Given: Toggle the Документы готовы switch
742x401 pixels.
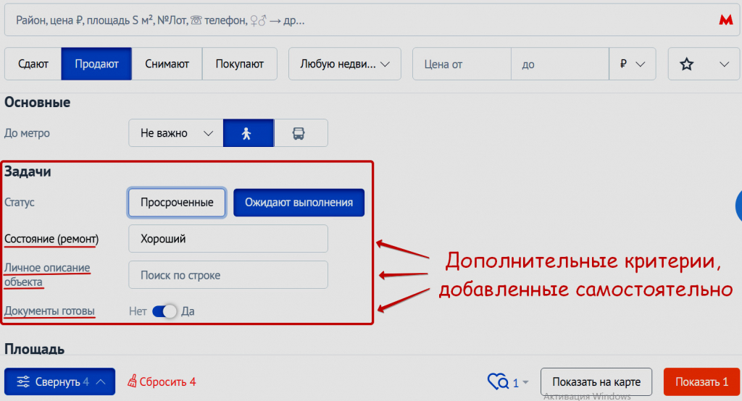Looking at the screenshot, I should (164, 311).
